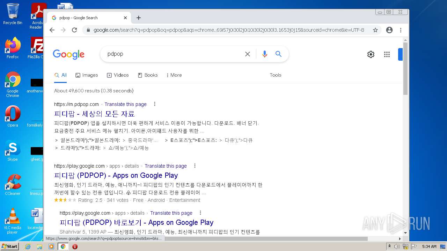Click the Google logo
The image size is (447, 251).
point(69,54)
